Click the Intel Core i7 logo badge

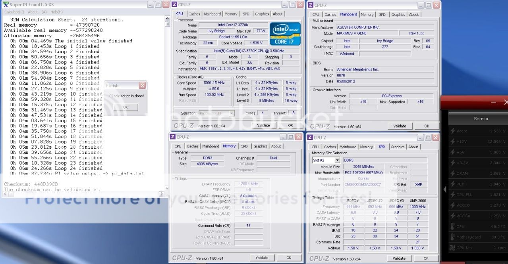(x=285, y=33)
